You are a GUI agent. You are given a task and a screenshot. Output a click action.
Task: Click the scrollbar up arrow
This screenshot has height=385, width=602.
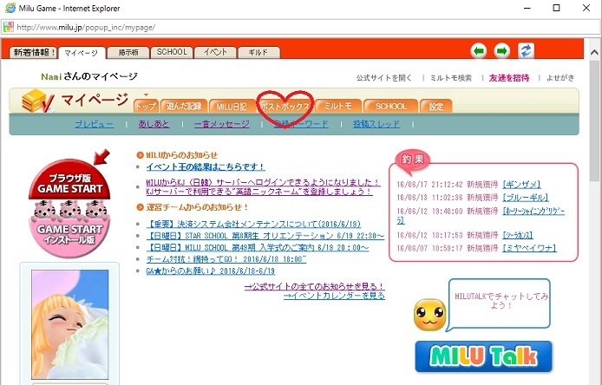point(594,53)
